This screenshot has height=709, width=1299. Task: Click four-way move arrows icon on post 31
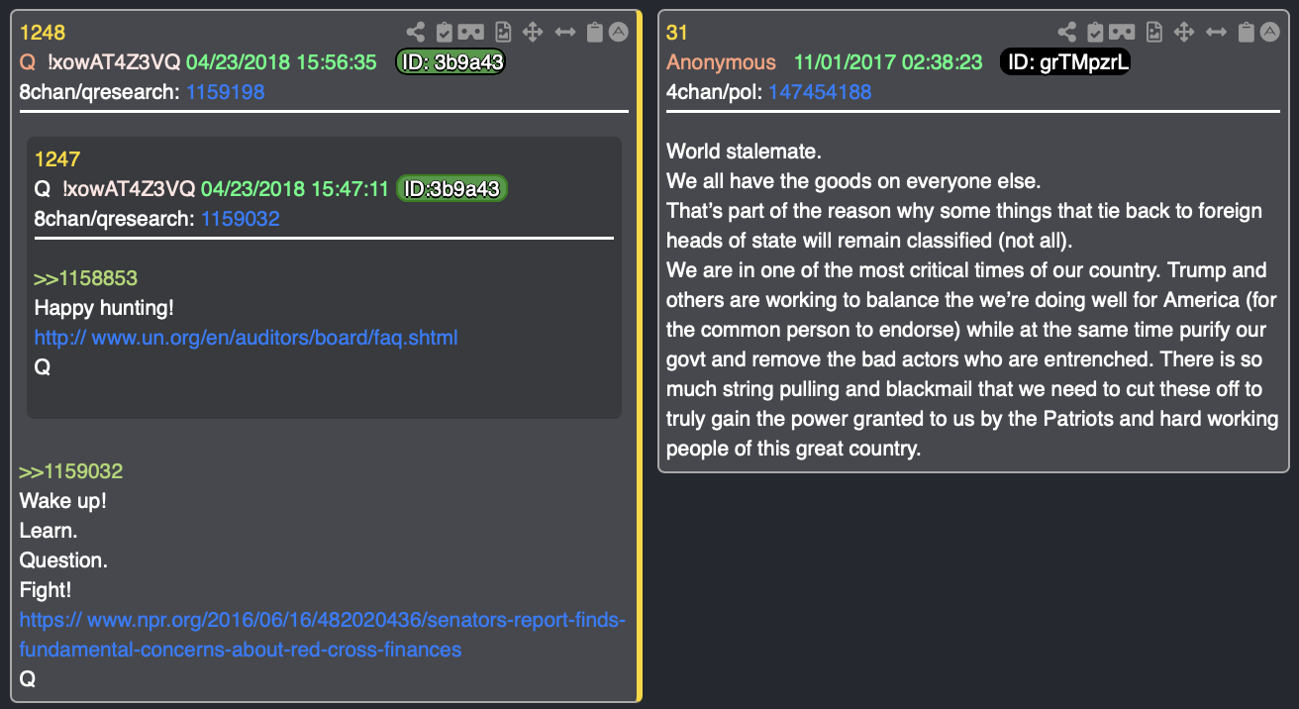[x=1183, y=32]
